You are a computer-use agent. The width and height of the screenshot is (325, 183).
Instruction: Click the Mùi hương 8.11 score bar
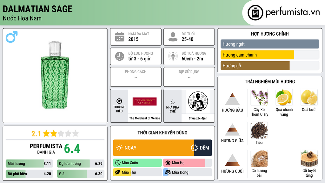tap(30, 164)
